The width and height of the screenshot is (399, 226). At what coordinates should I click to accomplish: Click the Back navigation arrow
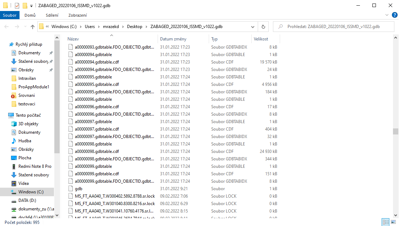coord(7,27)
